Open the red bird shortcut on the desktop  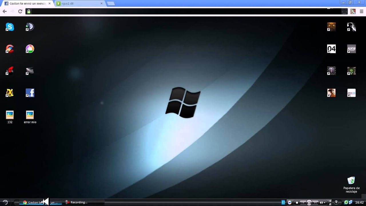(10, 71)
